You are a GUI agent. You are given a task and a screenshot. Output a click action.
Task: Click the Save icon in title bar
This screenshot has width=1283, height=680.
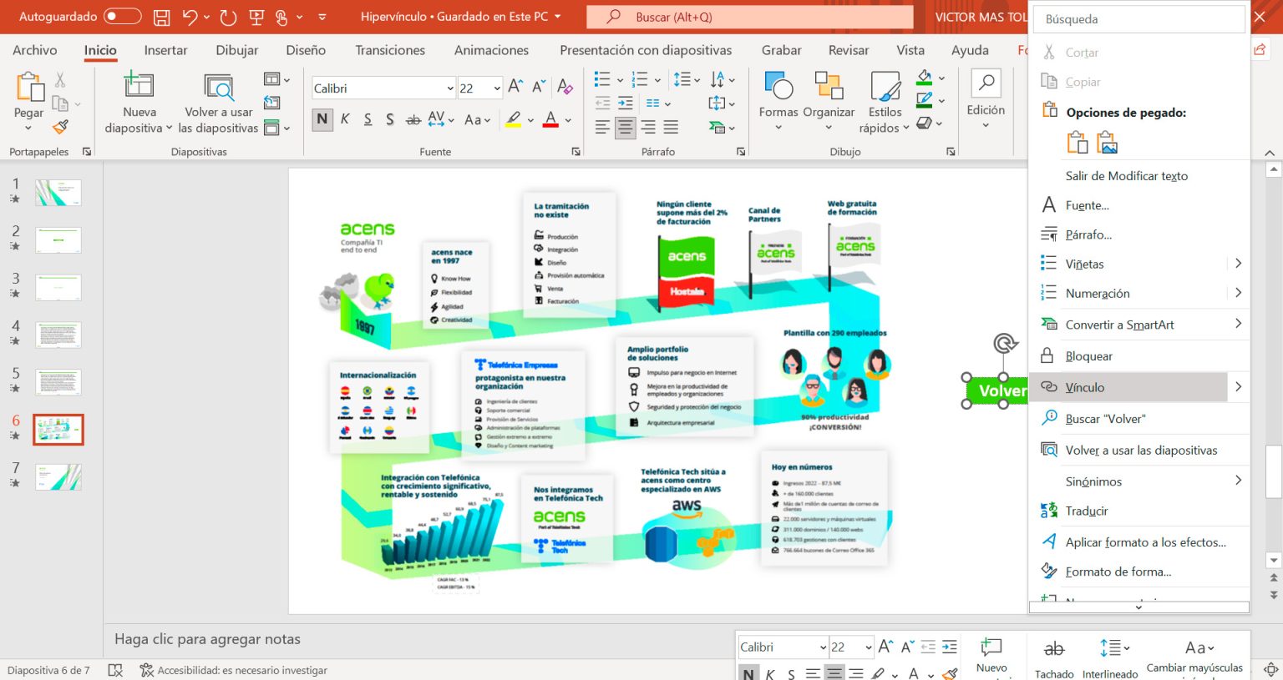coord(162,17)
